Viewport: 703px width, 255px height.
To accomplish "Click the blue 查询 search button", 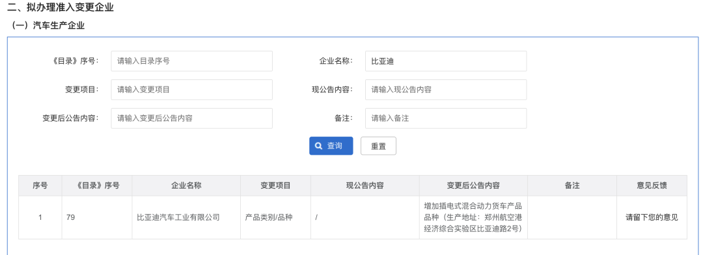I will coord(331,146).
